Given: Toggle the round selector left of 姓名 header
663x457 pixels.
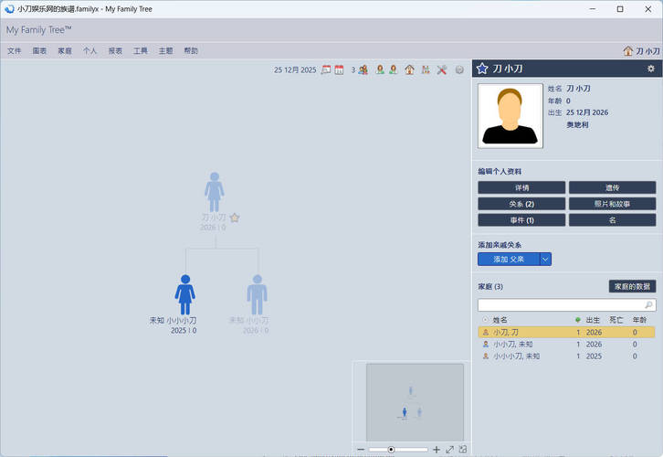Looking at the screenshot, I should tap(485, 320).
